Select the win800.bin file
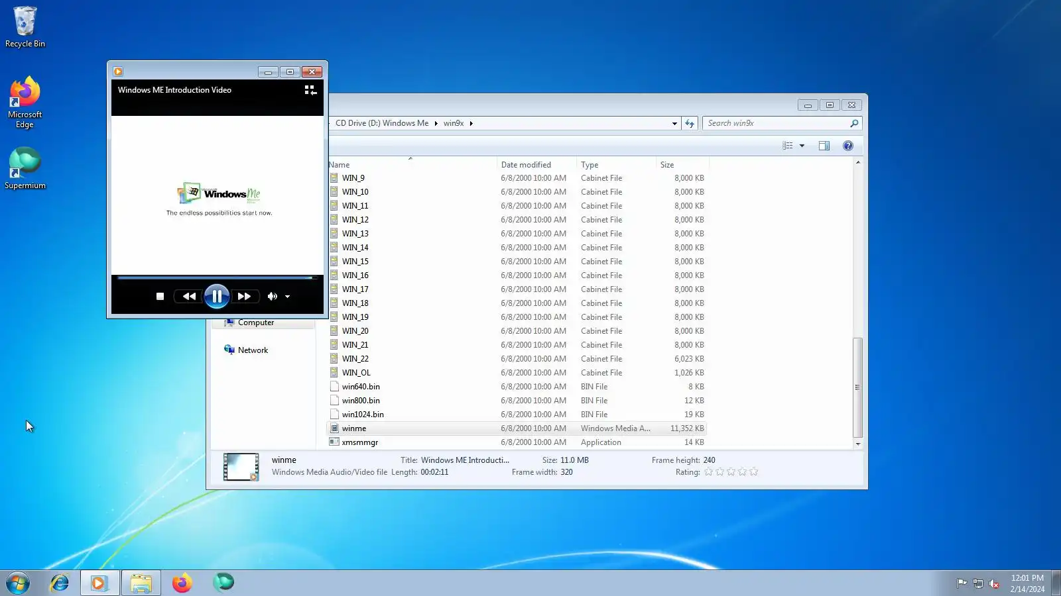 pyautogui.click(x=517, y=401)
